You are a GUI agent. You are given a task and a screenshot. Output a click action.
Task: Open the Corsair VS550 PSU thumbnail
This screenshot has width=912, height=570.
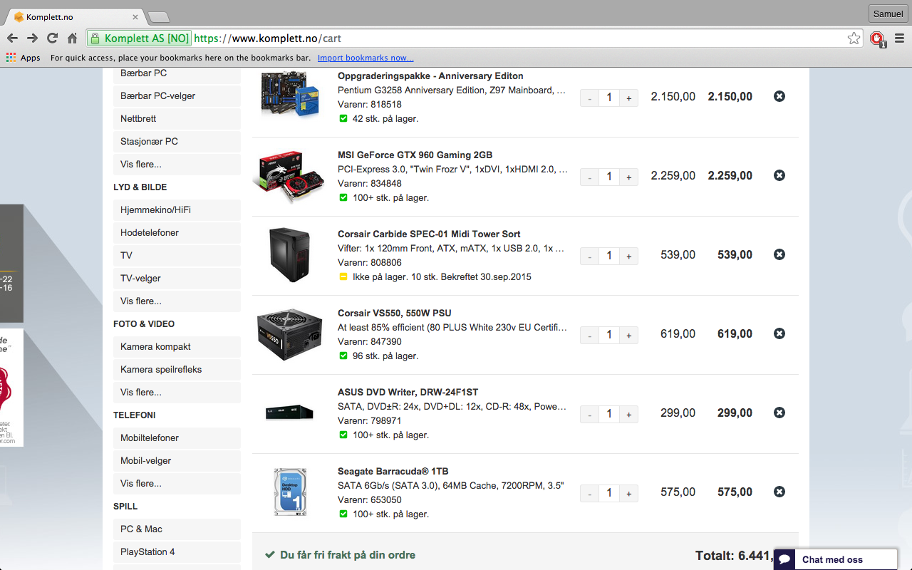coord(289,334)
